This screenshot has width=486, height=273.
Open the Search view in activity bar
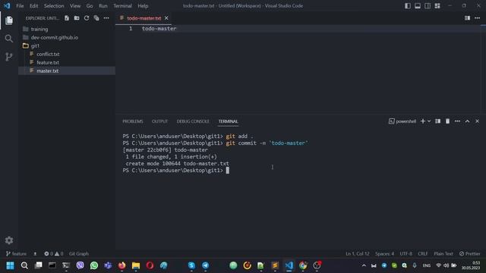9,39
